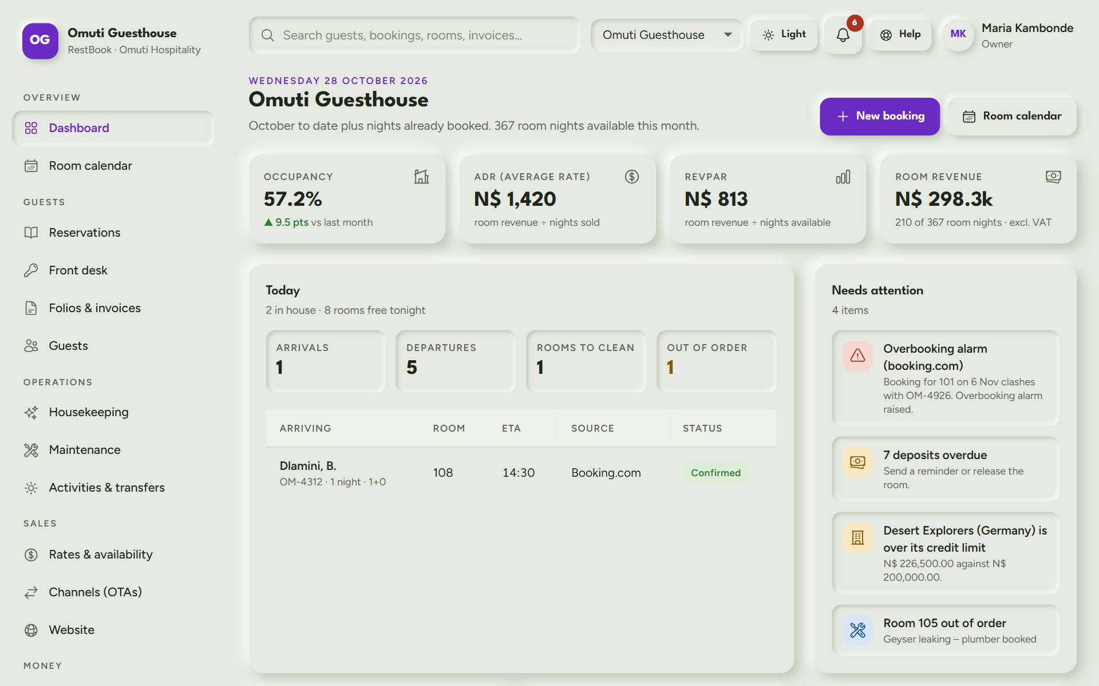The width and height of the screenshot is (1099, 686).
Task: Click the Departures count tile
Action: point(456,361)
